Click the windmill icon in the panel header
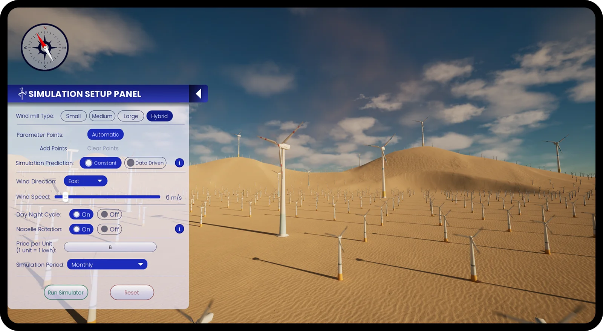Viewport: 603px width, 331px height. (22, 93)
